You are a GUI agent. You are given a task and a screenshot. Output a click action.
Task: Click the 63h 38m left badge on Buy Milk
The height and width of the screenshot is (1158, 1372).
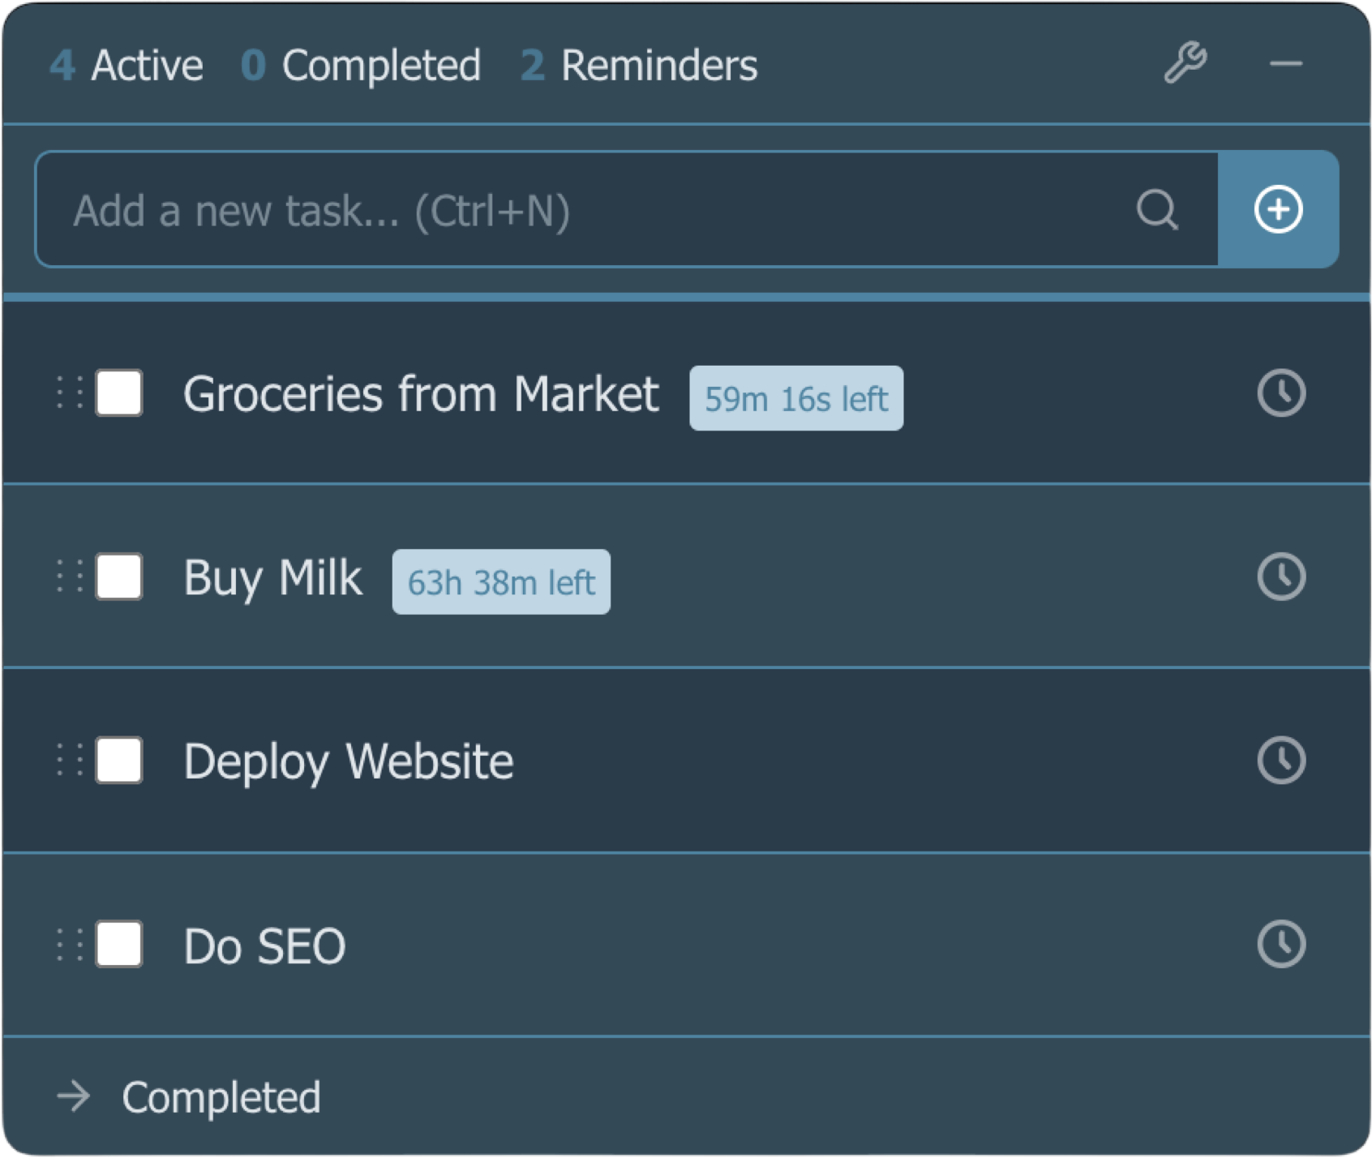(x=500, y=580)
